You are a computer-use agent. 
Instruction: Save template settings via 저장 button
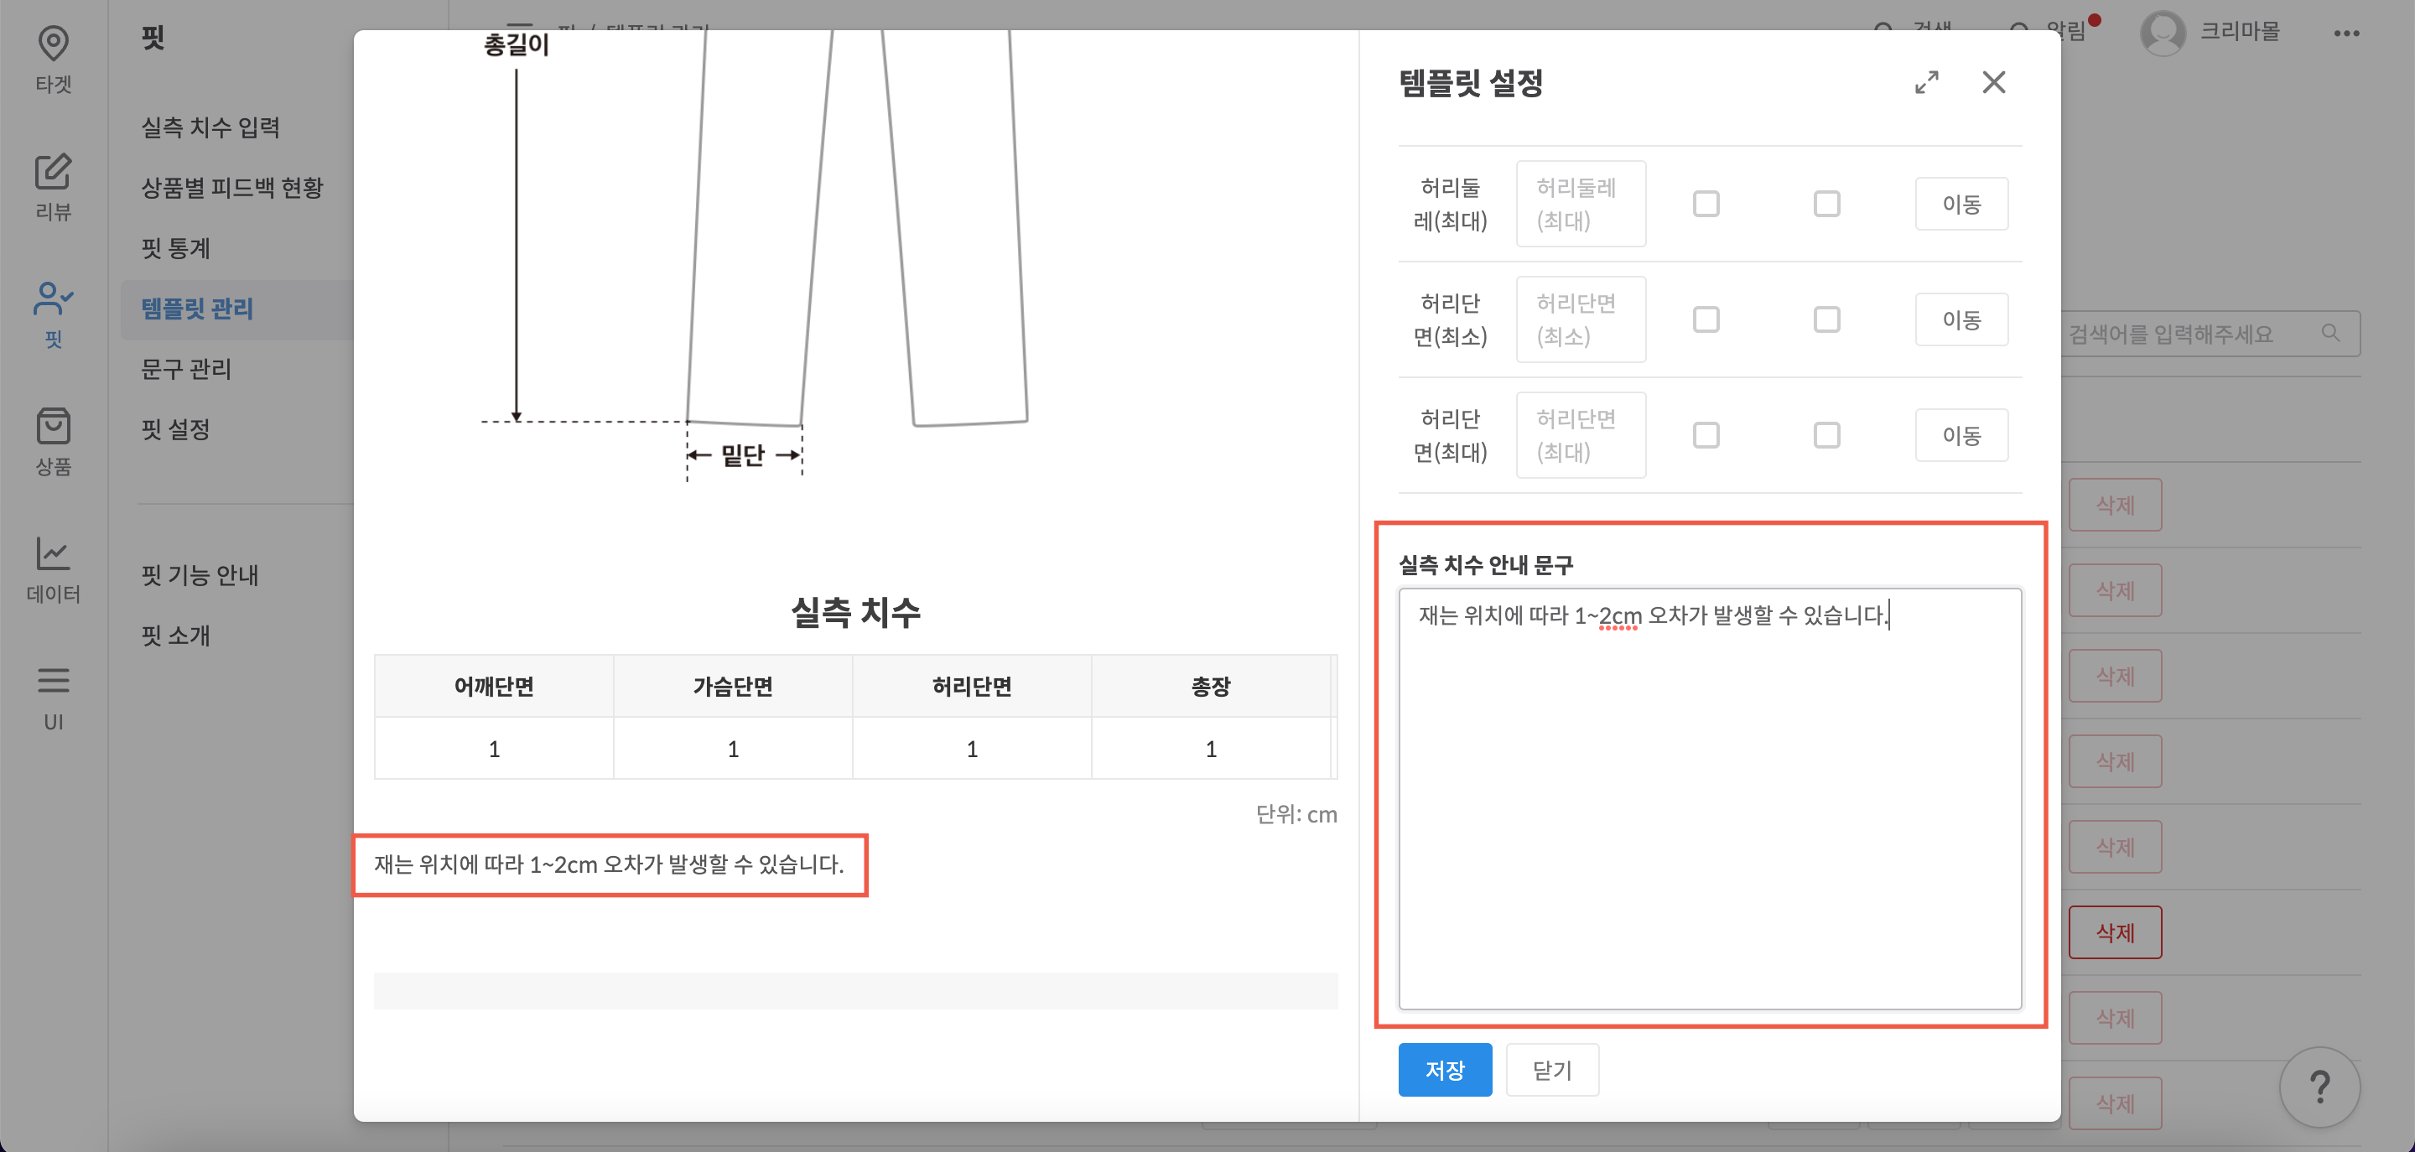(x=1445, y=1068)
